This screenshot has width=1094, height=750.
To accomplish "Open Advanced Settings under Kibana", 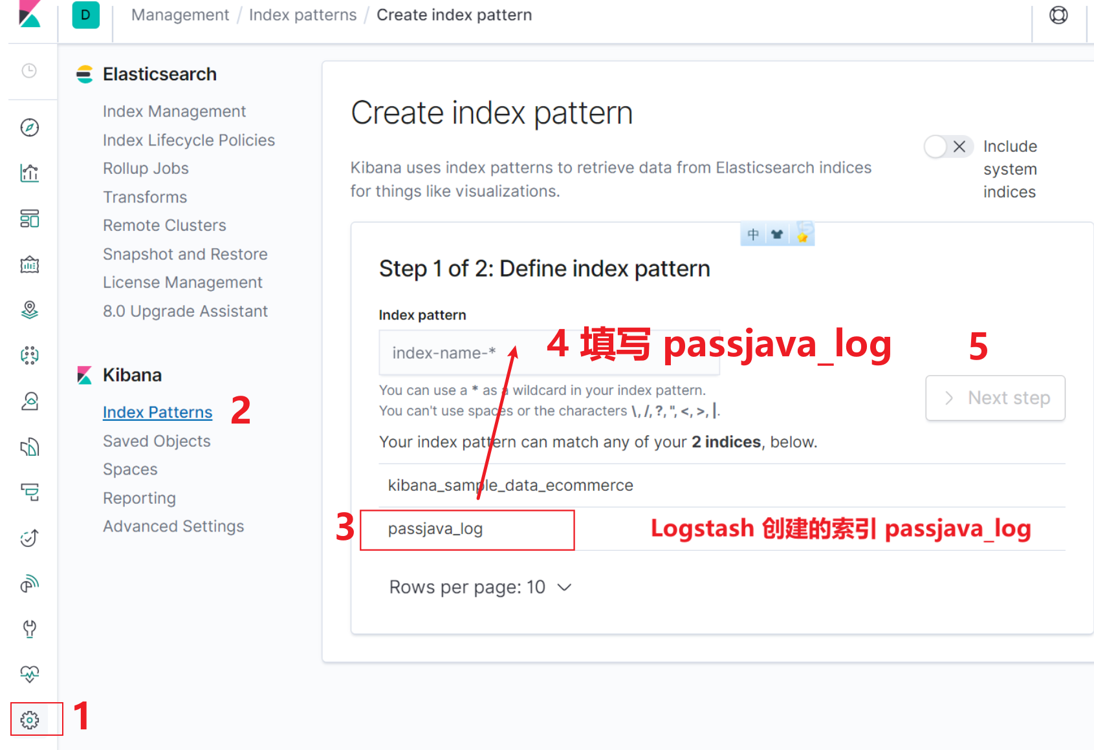I will coord(173,526).
